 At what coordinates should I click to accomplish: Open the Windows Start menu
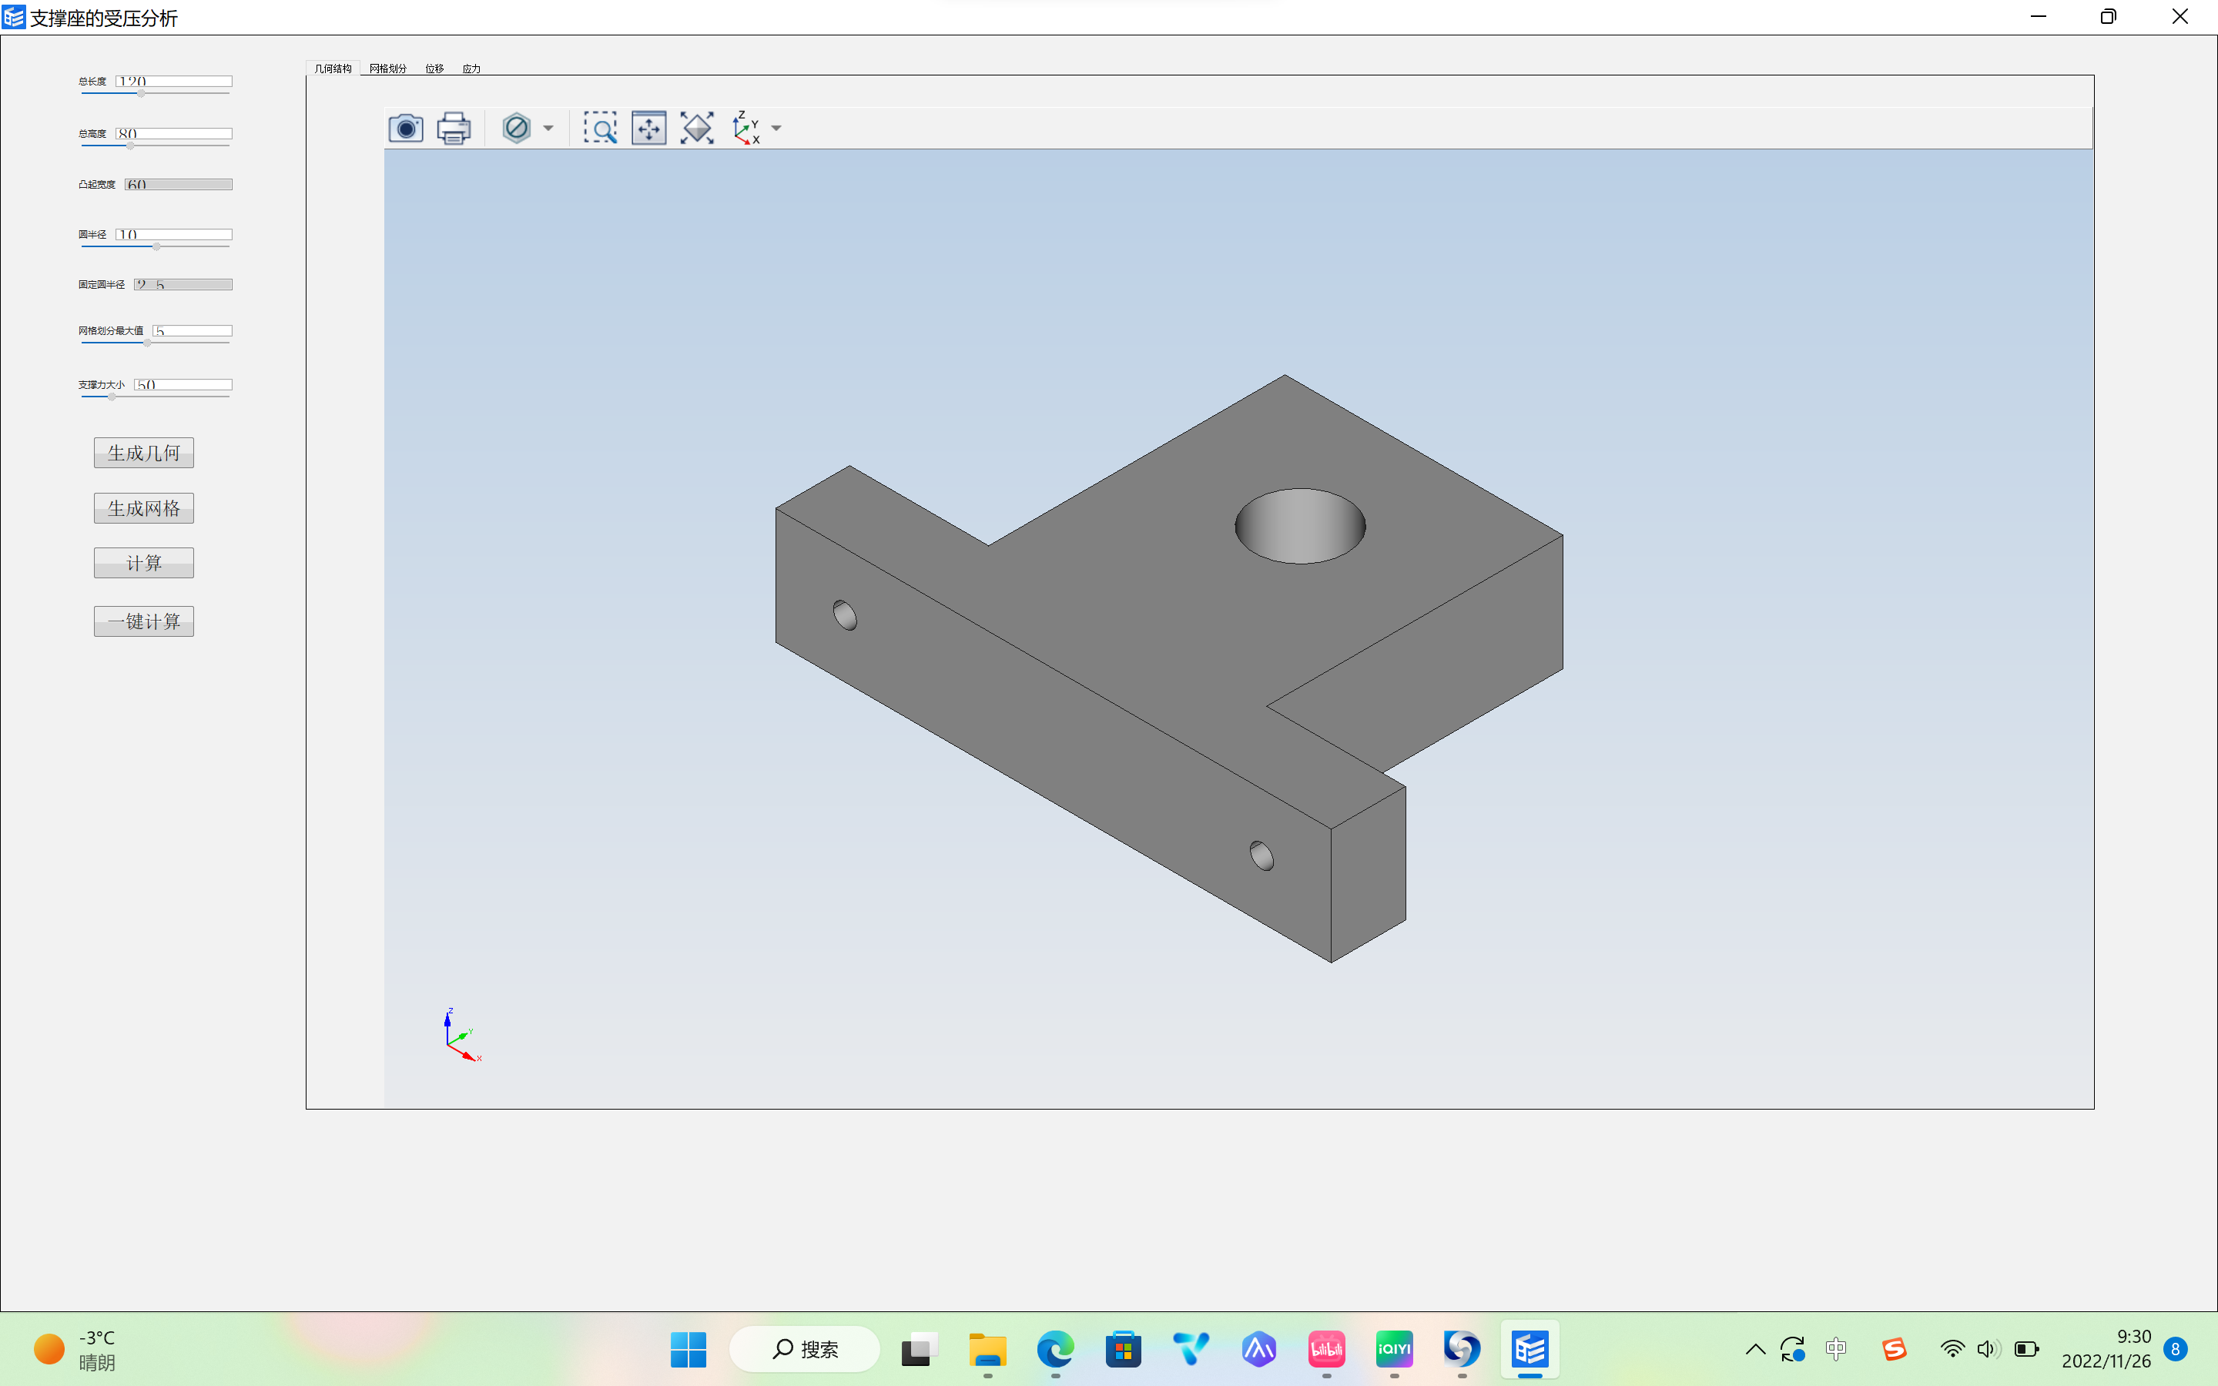coord(689,1349)
